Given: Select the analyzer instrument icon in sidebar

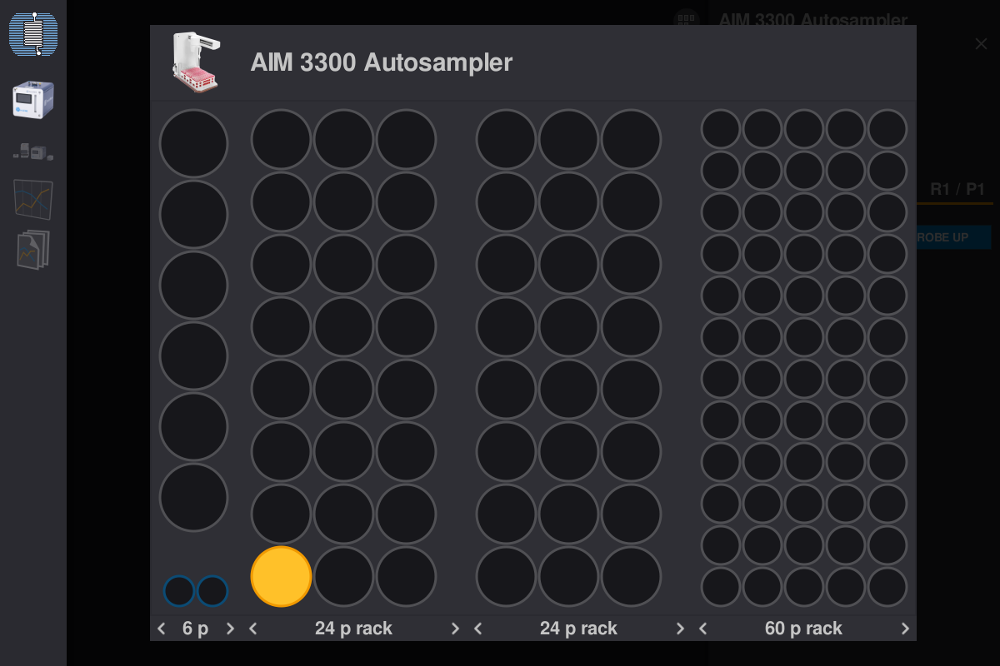Looking at the screenshot, I should point(33,100).
